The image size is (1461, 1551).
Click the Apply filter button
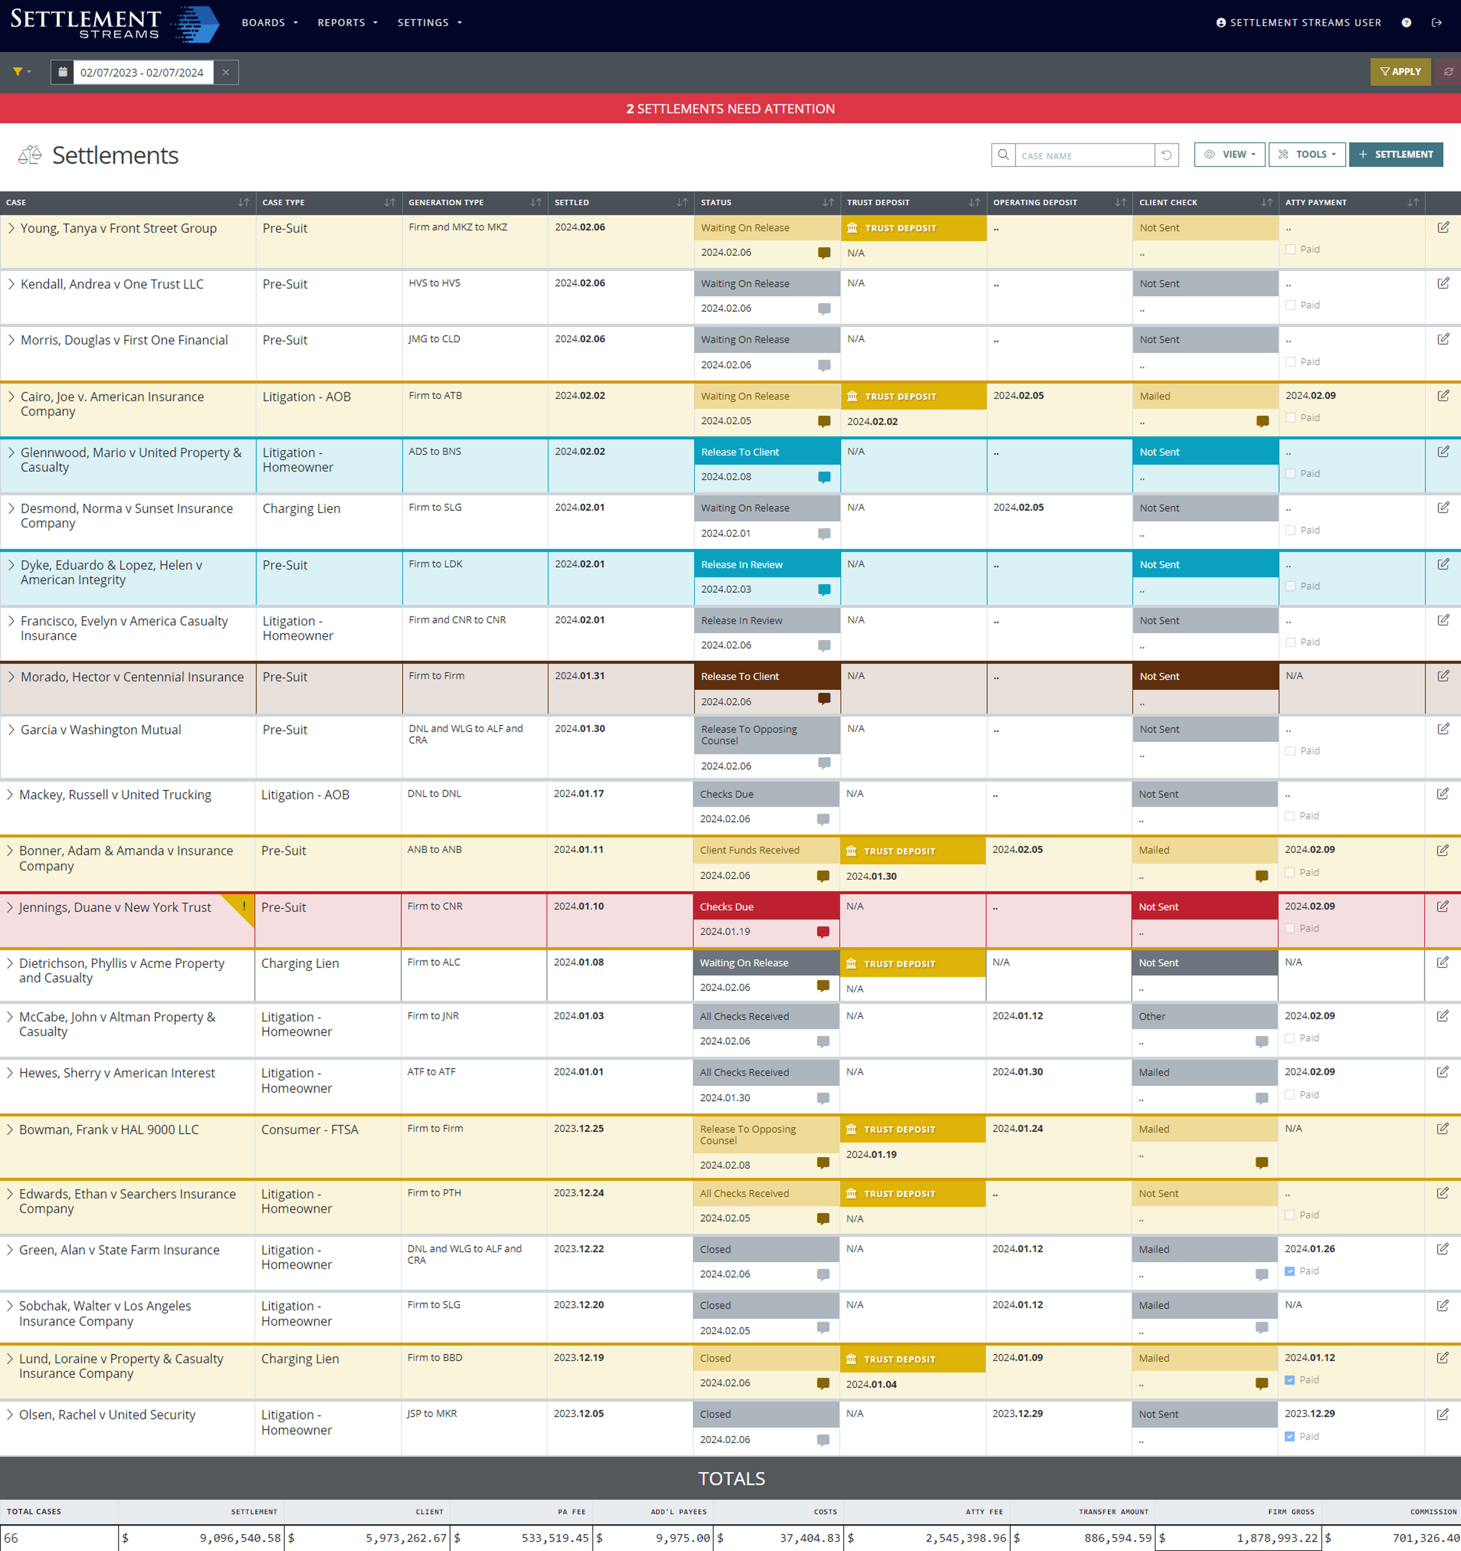[x=1400, y=72]
